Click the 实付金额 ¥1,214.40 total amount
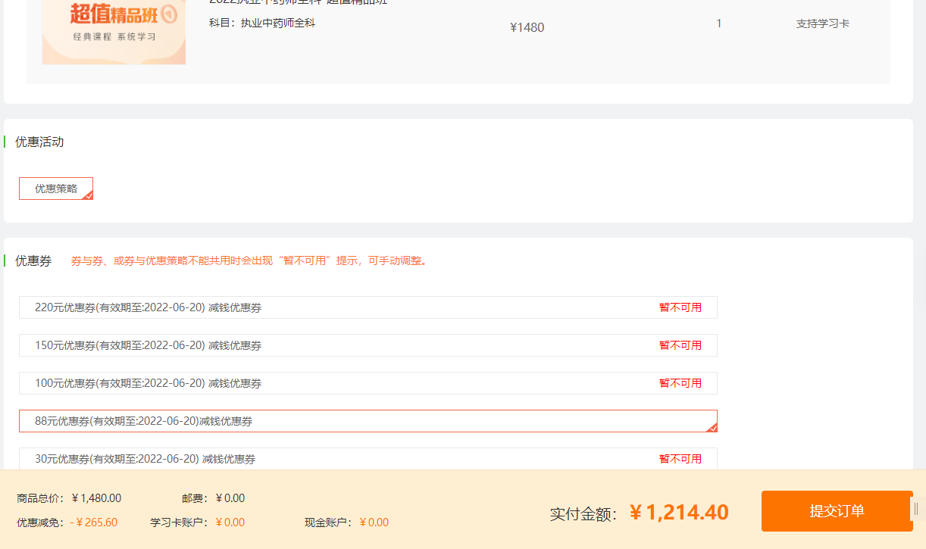This screenshot has width=926, height=549. pos(679,513)
